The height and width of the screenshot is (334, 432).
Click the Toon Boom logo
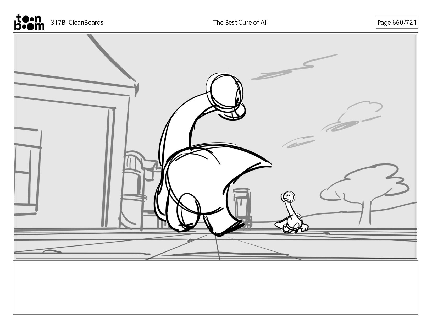pyautogui.click(x=29, y=22)
